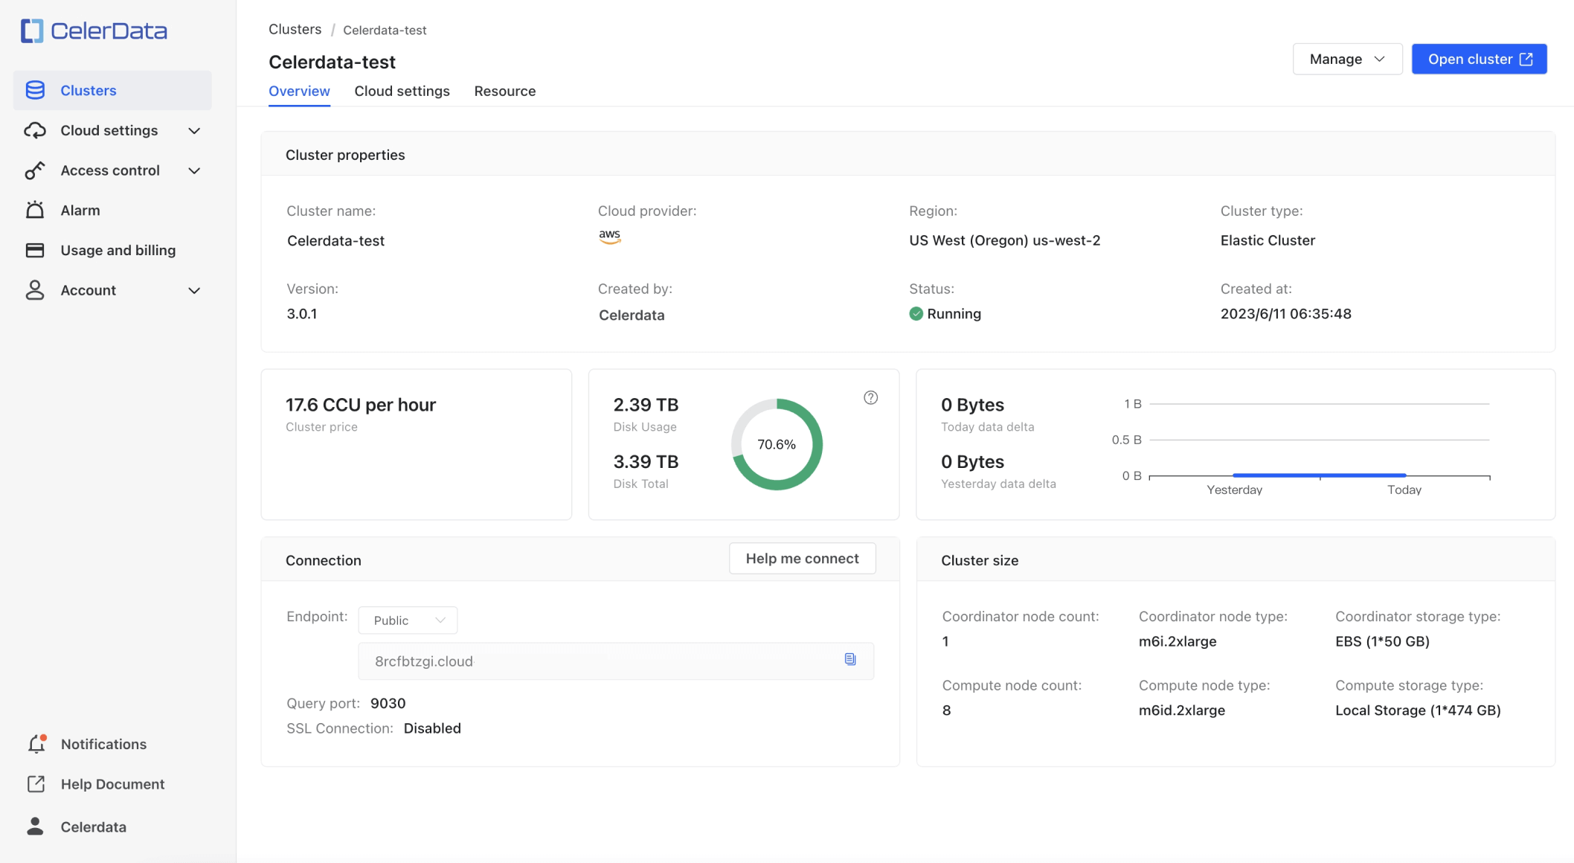Click the version 3.0.1 value
Viewport: 1574px width, 863px height.
click(x=302, y=313)
